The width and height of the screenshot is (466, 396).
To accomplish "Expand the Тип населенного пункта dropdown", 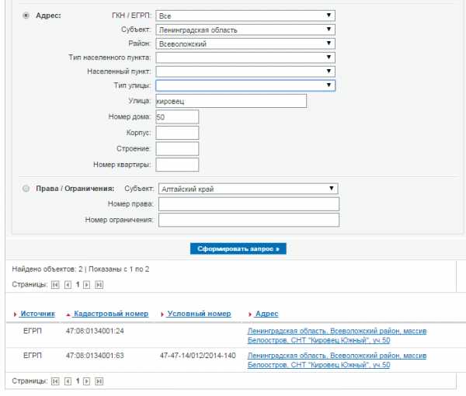I will (x=245, y=57).
